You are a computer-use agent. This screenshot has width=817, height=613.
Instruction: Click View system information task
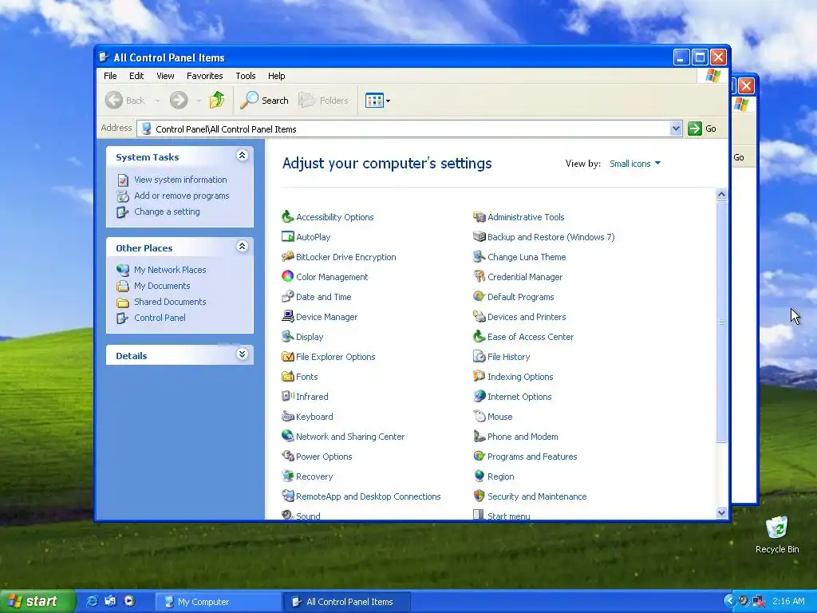(x=180, y=180)
